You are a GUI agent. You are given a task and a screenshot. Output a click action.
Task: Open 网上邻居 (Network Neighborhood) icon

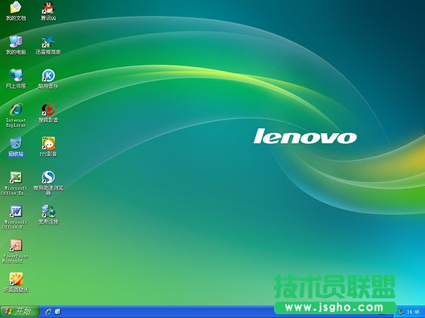(x=16, y=75)
